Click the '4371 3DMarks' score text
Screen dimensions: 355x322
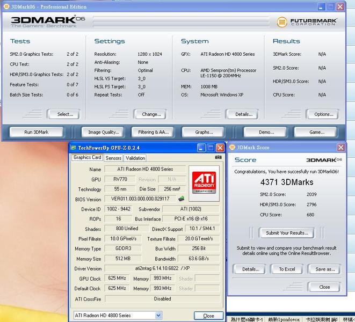pos(287,182)
